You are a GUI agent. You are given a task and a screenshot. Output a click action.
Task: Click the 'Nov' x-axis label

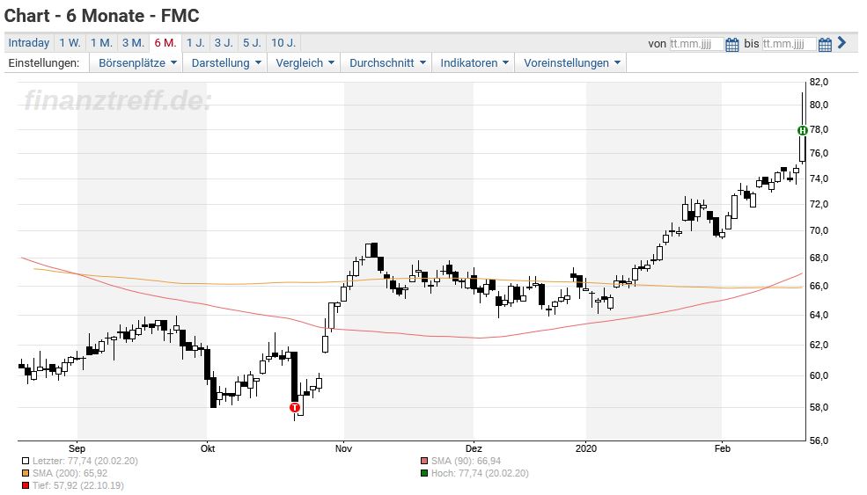click(344, 448)
